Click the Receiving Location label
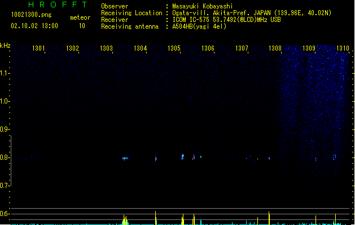This screenshot has width=355, height=225. click(132, 13)
